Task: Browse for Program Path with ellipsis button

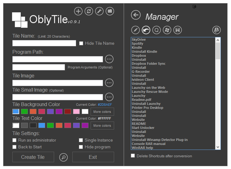Action: pos(109,59)
